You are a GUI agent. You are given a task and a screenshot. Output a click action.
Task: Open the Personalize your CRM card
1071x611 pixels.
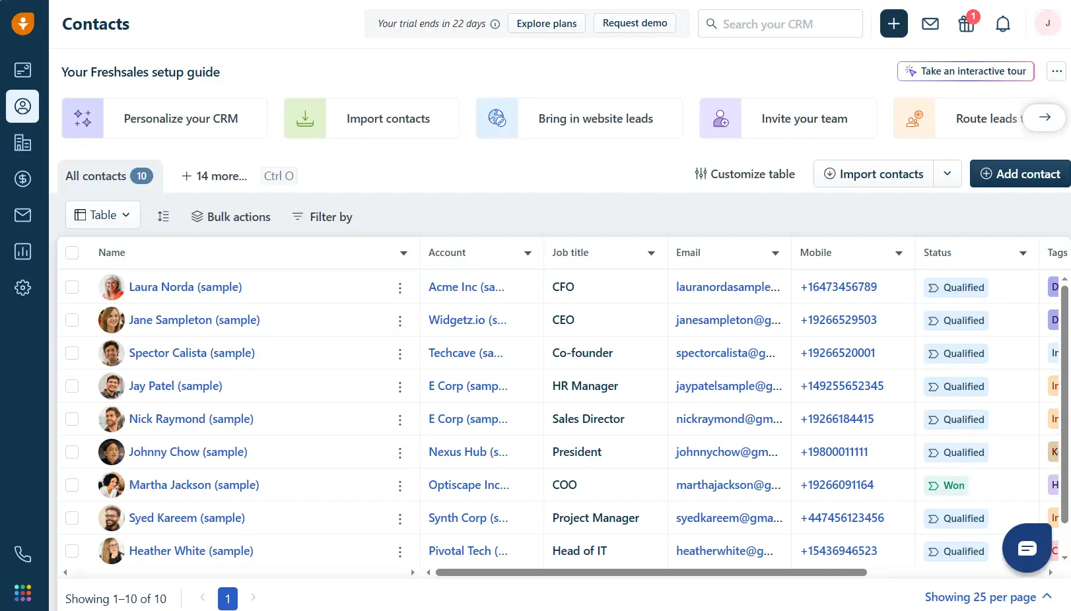(x=164, y=119)
